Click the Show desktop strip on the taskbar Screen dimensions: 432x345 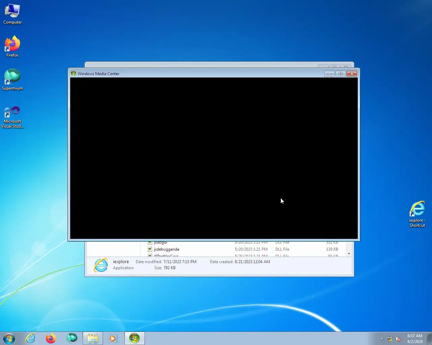429,338
